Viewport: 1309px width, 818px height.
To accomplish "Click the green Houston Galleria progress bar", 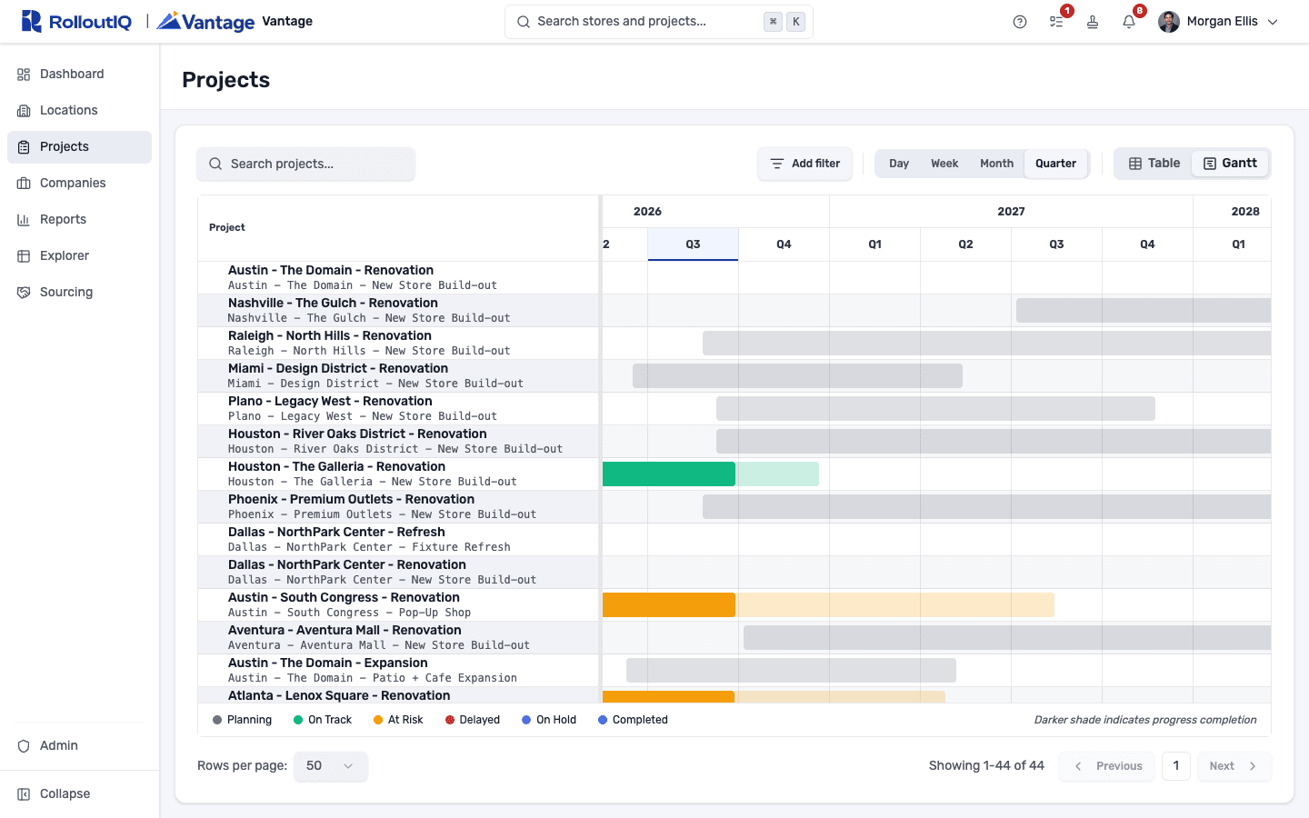I will click(669, 474).
